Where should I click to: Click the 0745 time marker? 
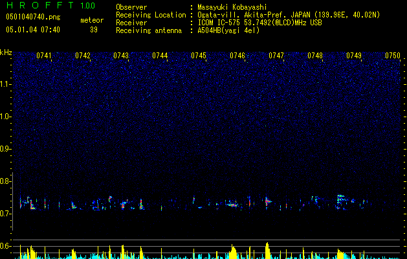tap(199, 56)
